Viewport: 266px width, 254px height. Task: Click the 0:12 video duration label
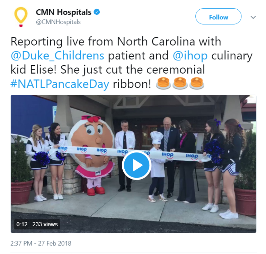[x=22, y=224]
